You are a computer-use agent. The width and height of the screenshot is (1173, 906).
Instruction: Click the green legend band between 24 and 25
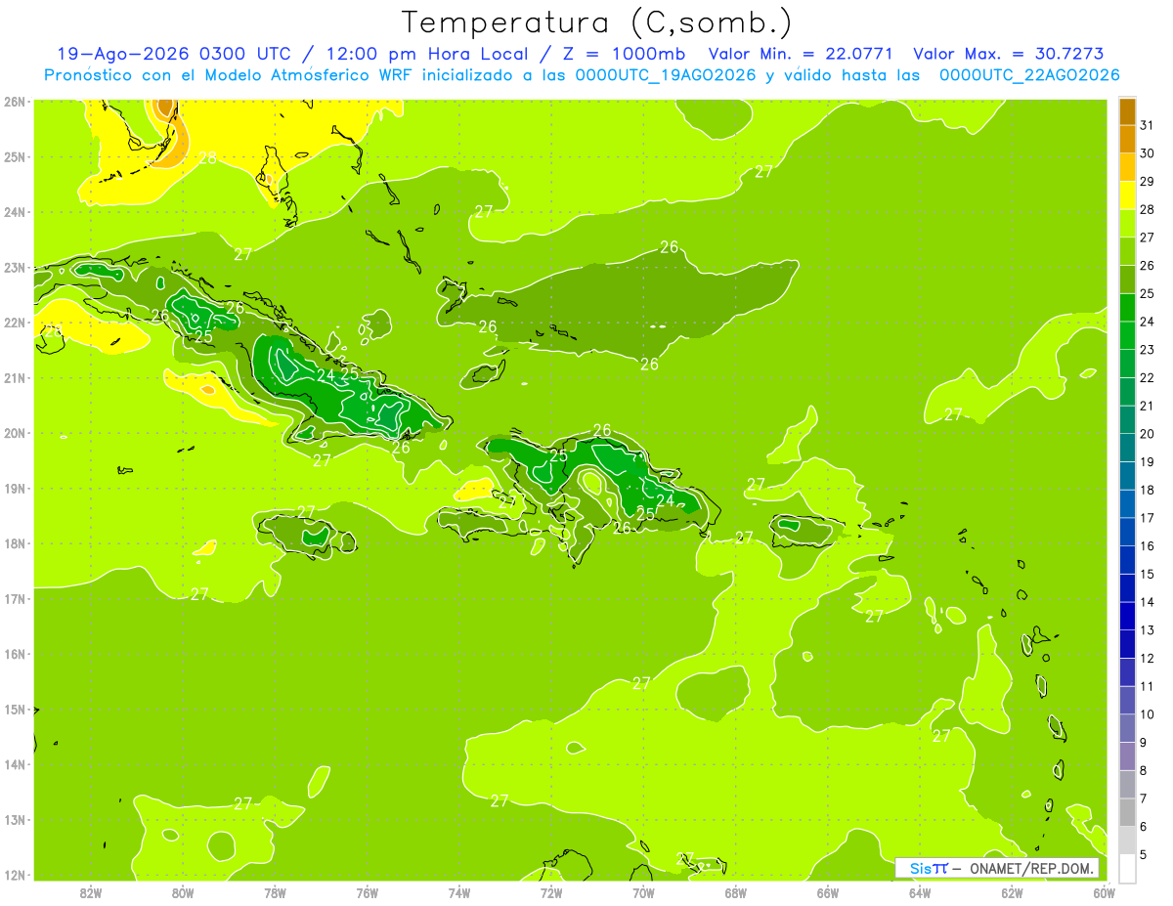pyautogui.click(x=1127, y=307)
